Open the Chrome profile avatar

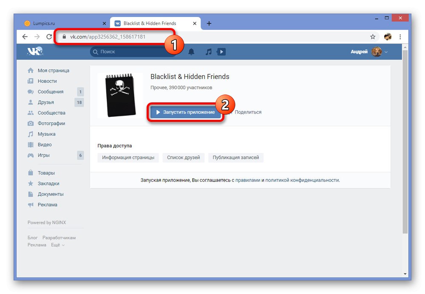coord(388,37)
